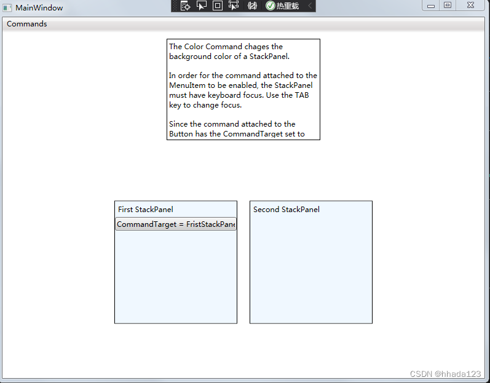
Task: Click the CommandTarget = FristStackPanel button
Action: pos(176,224)
